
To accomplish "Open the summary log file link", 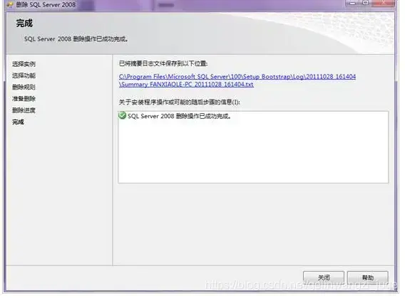I will click(237, 80).
